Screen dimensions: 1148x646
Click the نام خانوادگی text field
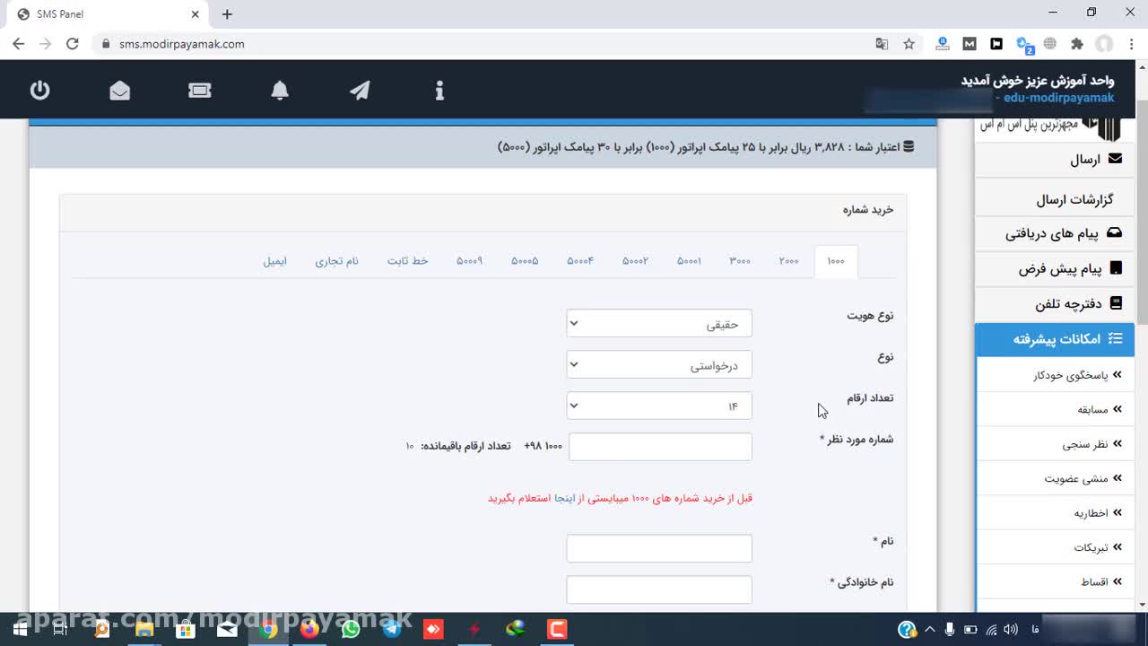click(659, 589)
